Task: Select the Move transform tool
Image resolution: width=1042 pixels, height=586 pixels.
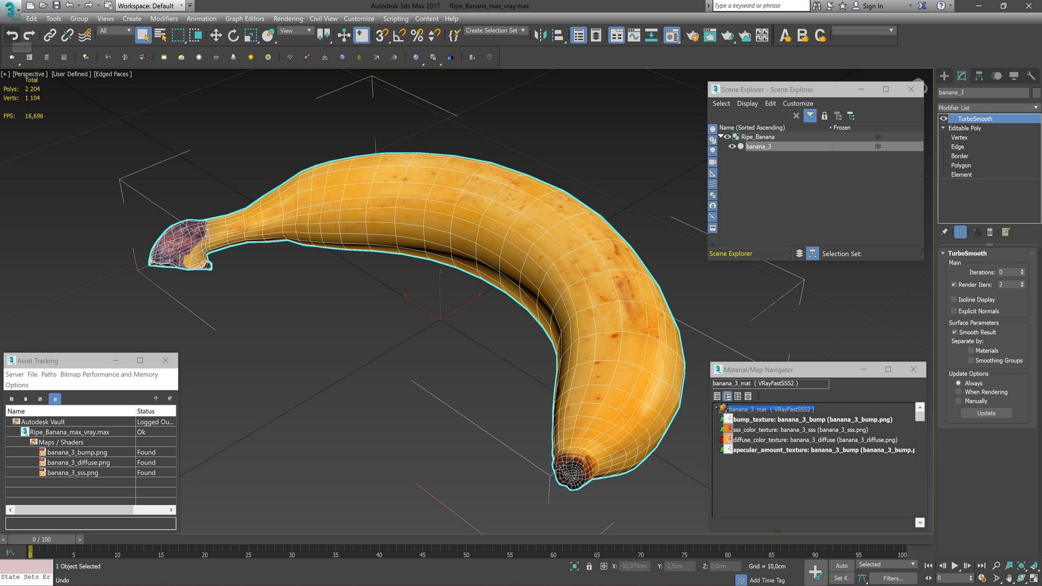Action: (215, 36)
